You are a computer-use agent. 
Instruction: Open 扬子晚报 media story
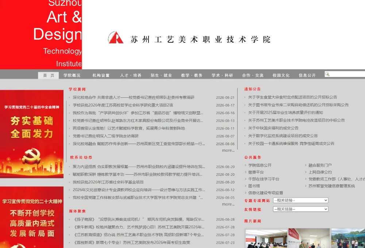coord(139,220)
